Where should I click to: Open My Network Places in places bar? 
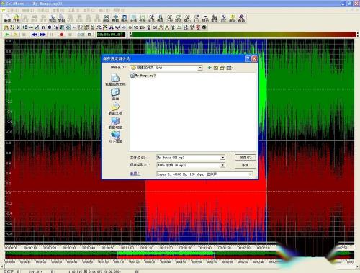click(115, 137)
